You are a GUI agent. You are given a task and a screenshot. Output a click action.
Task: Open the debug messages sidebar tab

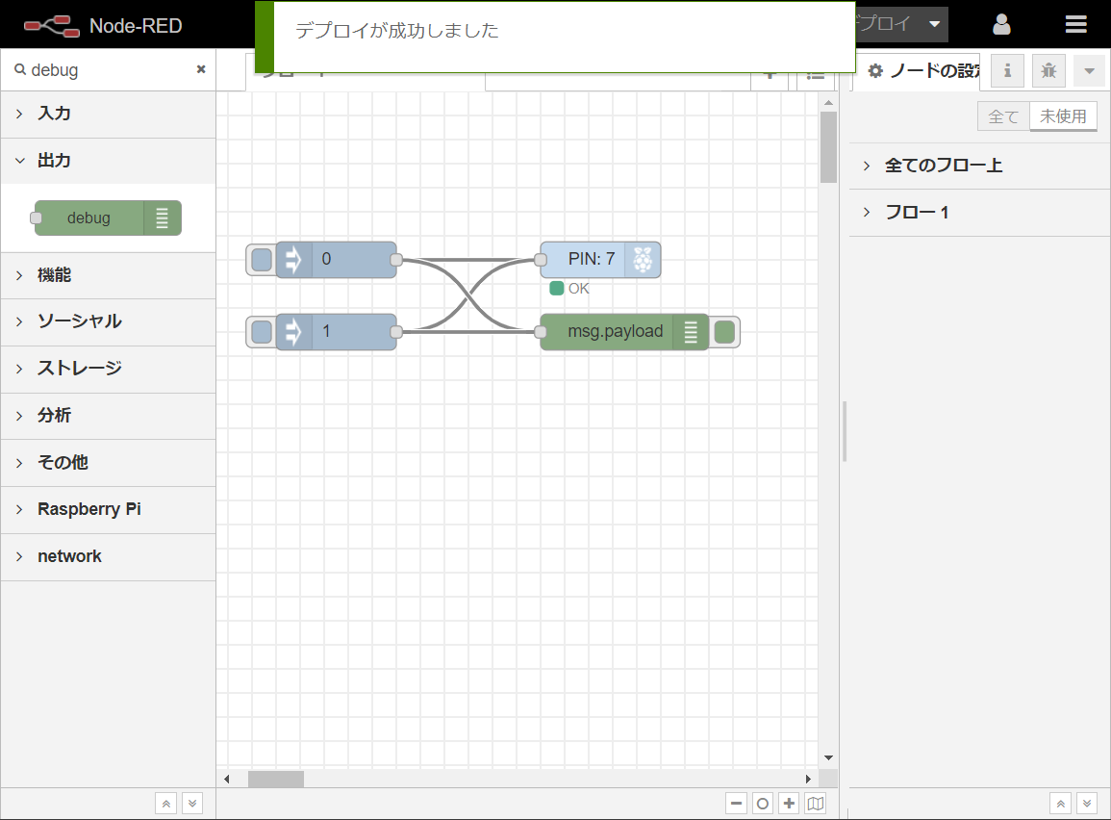click(1048, 70)
